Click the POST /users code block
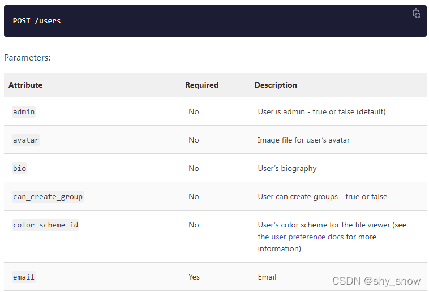 pos(37,21)
